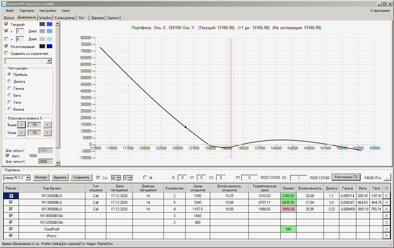Click the Сохранить button
This screenshot has height=248, width=394.
[81, 178]
